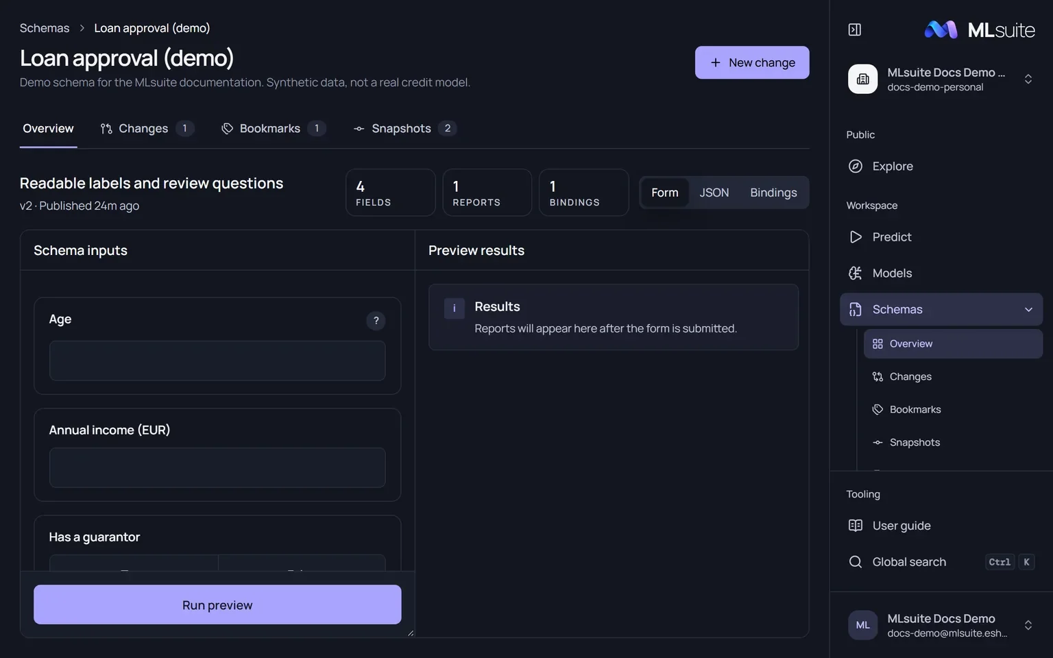
Task: Open the User guide book icon
Action: click(x=856, y=526)
